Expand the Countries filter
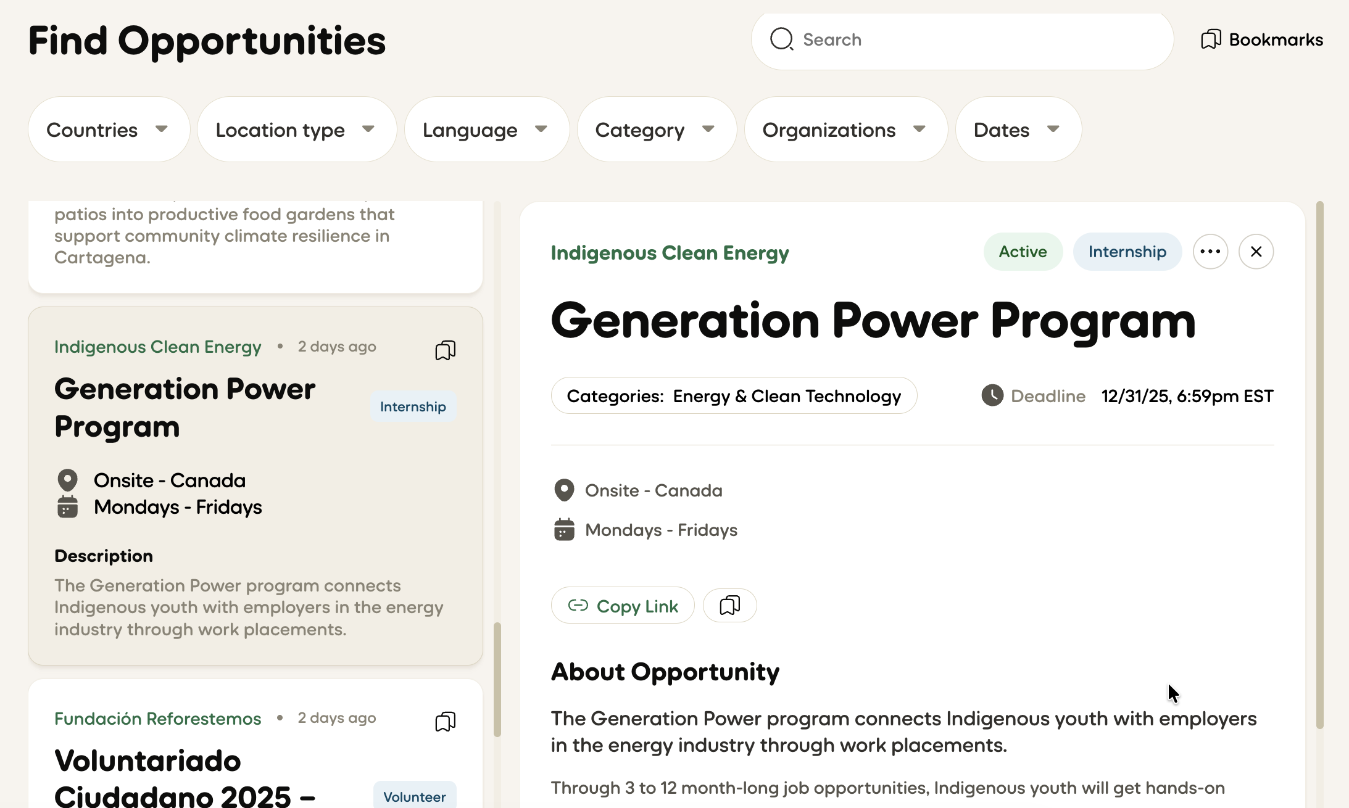The width and height of the screenshot is (1349, 808). point(109,129)
